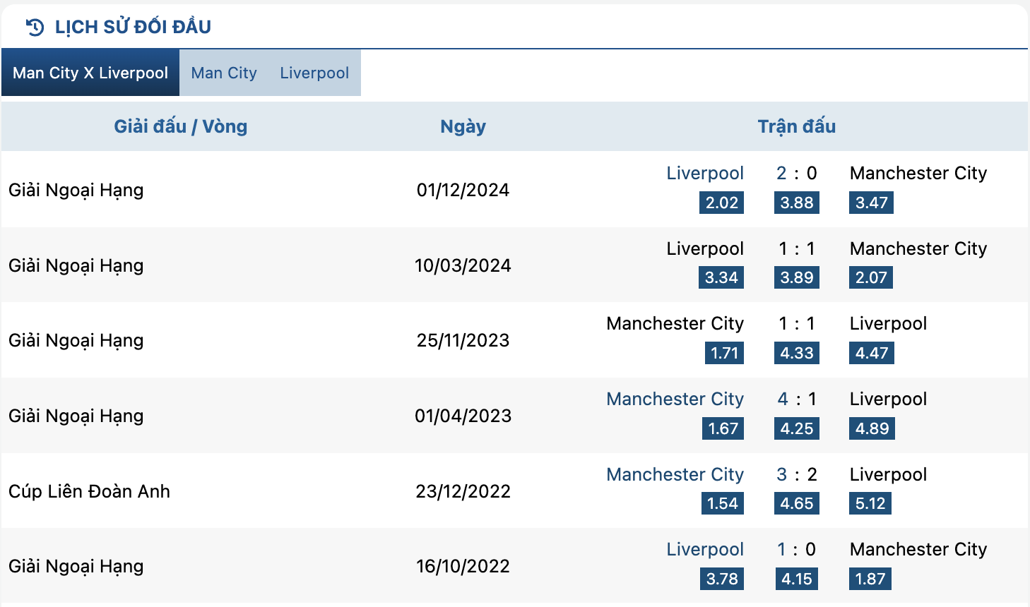Select the Man City X Liverpool tab
Viewport: 1030px width, 607px height.
pos(90,73)
